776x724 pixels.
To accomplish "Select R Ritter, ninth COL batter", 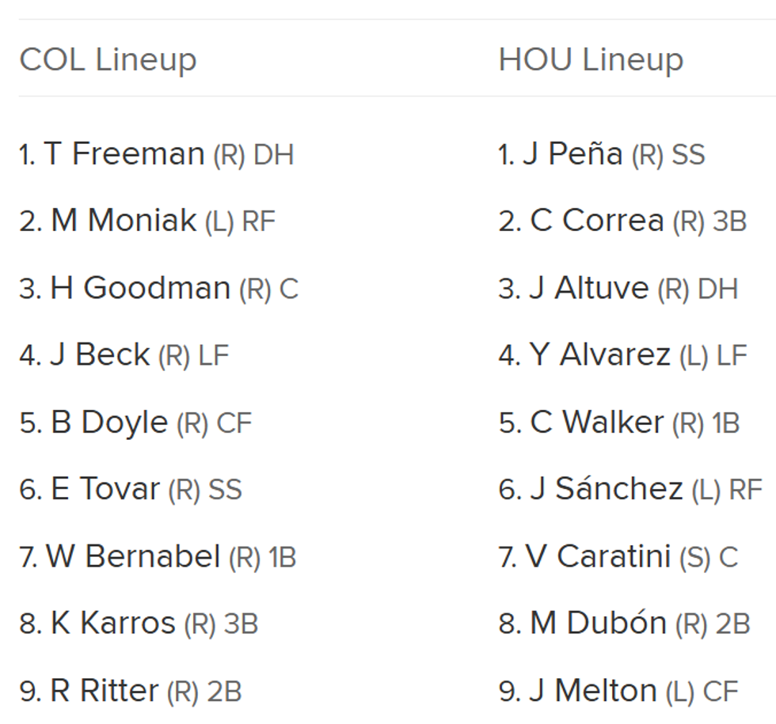I will click(105, 691).
